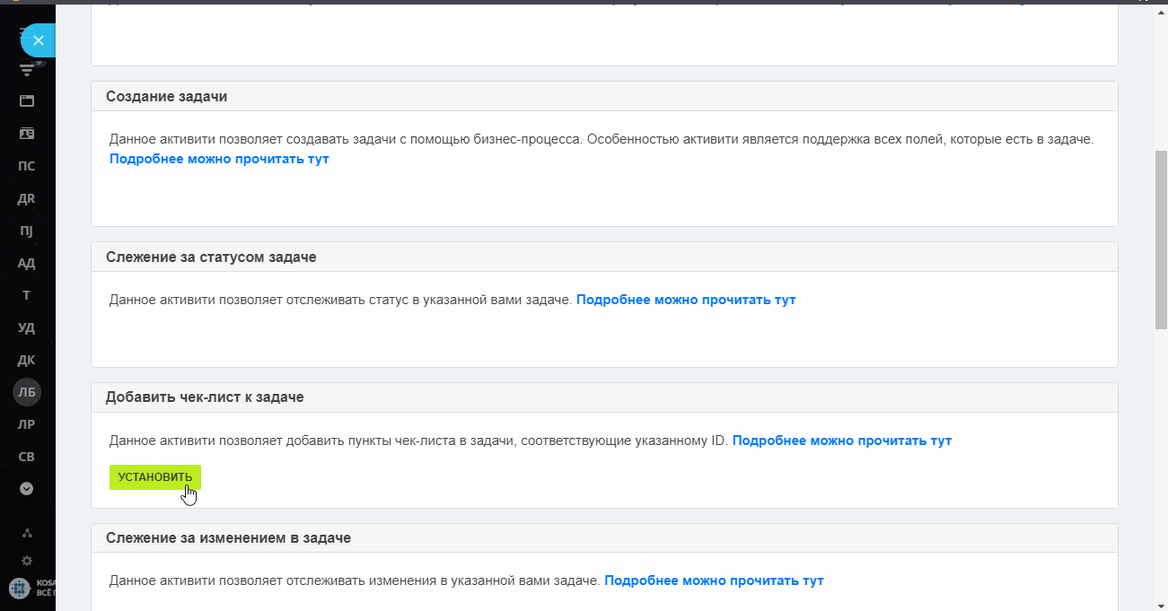Close the slider panel with the blue X button
The width and height of the screenshot is (1168, 611).
click(x=38, y=40)
